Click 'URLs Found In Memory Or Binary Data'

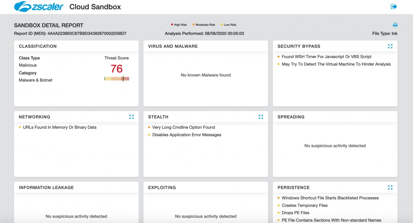(60, 127)
